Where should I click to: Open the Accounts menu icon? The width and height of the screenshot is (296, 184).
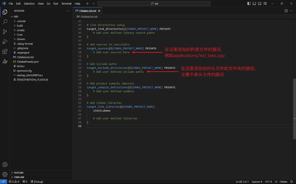point(5,165)
